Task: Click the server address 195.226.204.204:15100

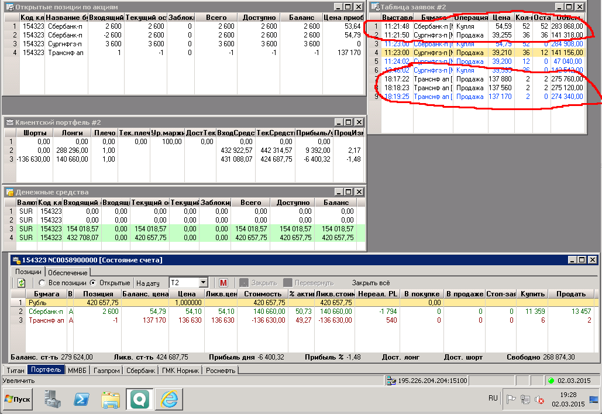Action: pos(432,381)
